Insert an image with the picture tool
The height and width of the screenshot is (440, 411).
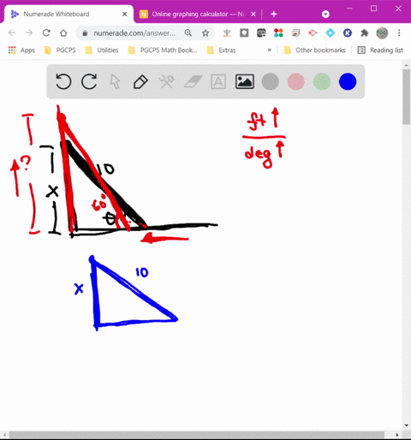pos(245,81)
